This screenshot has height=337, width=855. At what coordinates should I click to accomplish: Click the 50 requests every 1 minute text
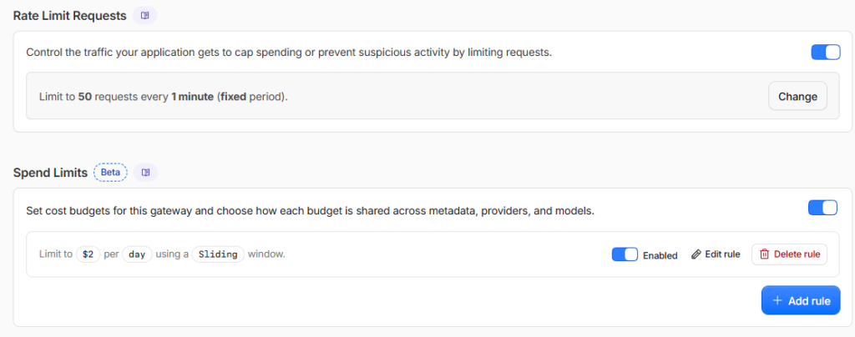pos(145,97)
